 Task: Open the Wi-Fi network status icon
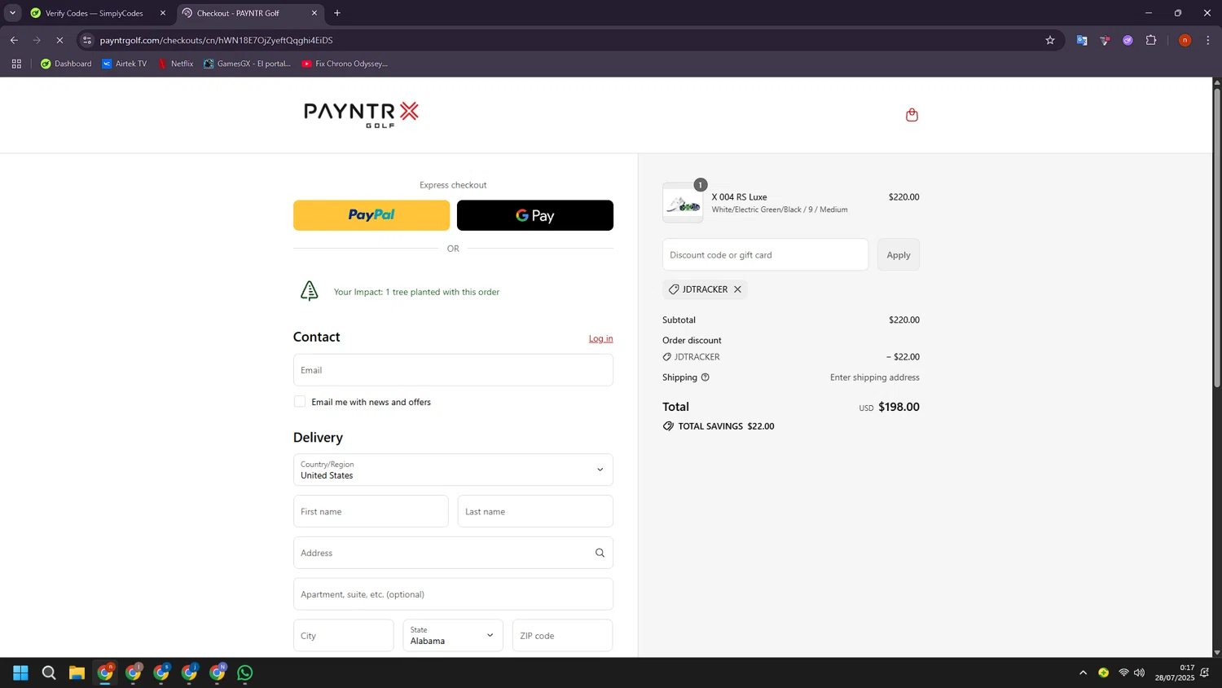tap(1123, 673)
